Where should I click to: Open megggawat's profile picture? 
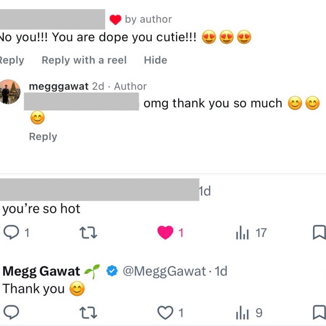10,92
